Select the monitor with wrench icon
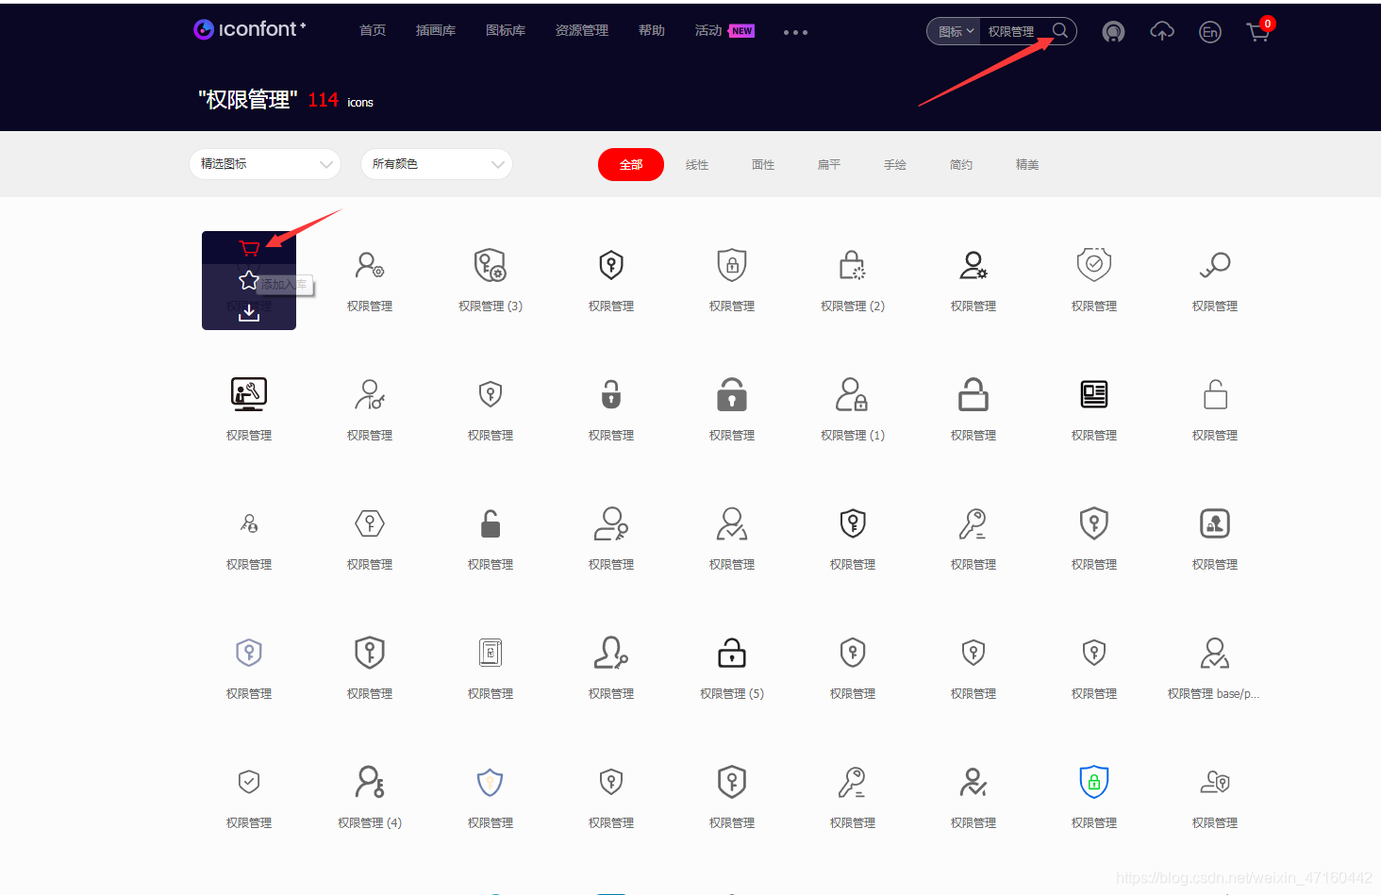The height and width of the screenshot is (895, 1381). (249, 394)
